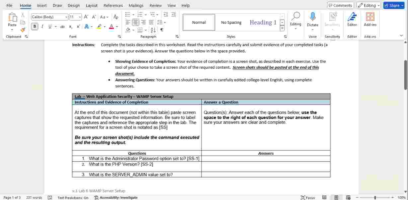Open the font name dropdown
Viewport: 408px width, 200px height.
[x=66, y=17]
